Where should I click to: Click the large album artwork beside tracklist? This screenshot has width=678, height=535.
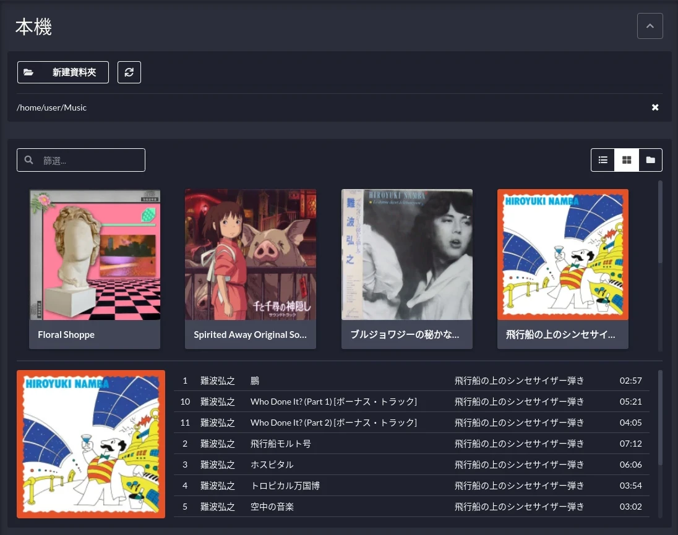[91, 444]
